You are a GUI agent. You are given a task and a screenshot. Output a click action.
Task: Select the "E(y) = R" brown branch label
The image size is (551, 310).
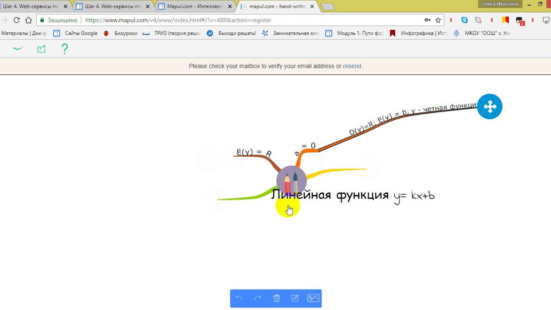click(254, 152)
